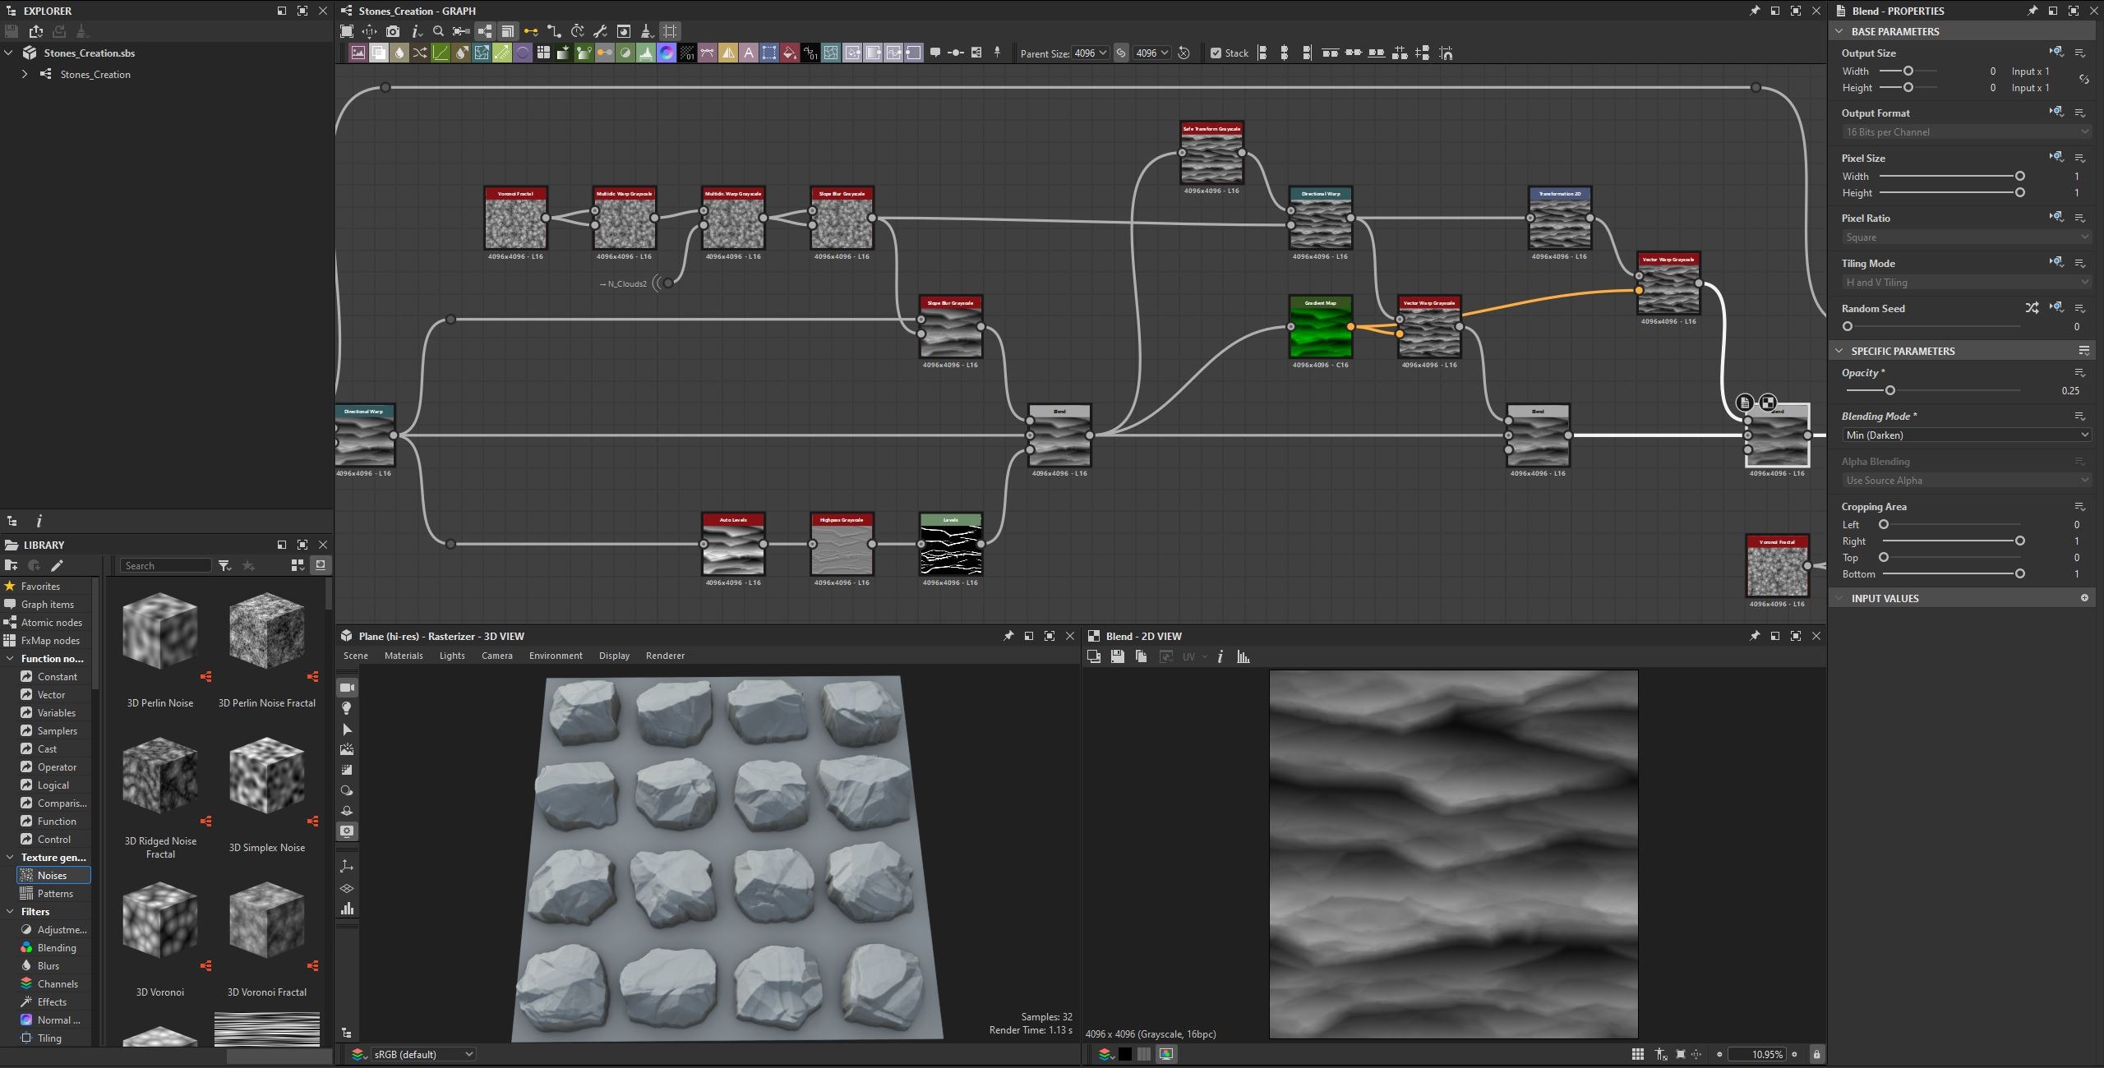Add a Curve node from the node bar

point(441,53)
